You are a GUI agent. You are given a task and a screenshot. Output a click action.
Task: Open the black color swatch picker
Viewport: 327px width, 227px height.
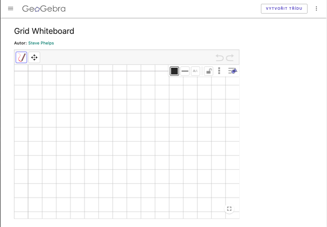click(175, 71)
